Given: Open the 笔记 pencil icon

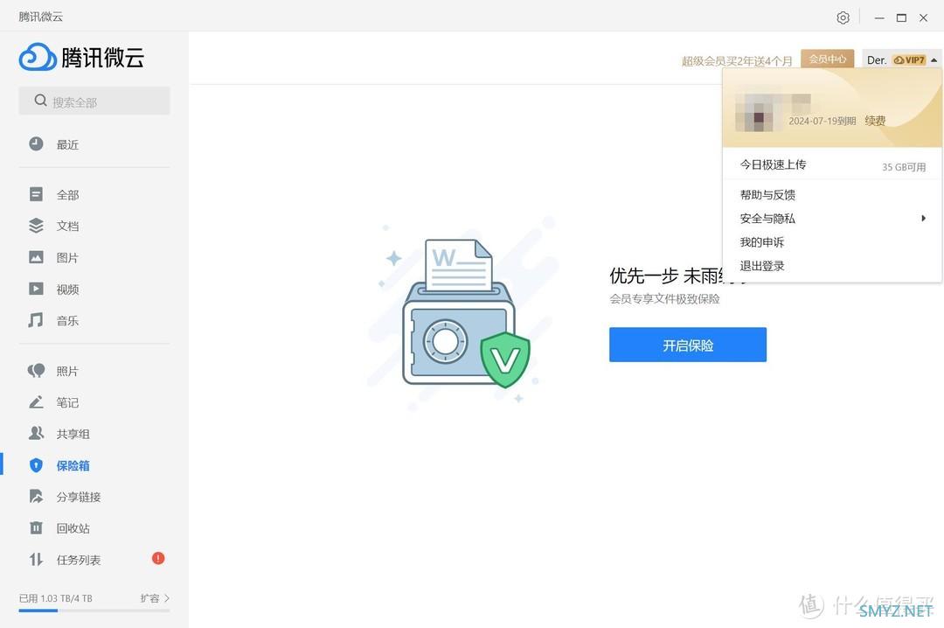Looking at the screenshot, I should (x=36, y=402).
